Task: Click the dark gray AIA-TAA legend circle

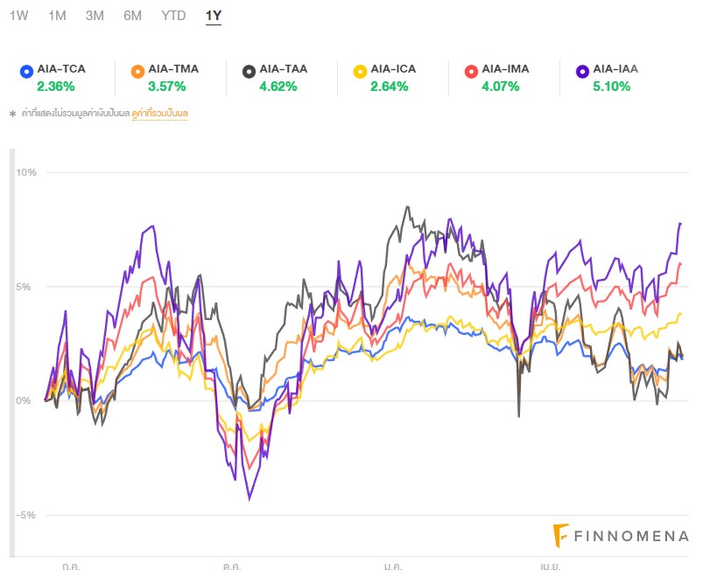Action: (x=249, y=71)
